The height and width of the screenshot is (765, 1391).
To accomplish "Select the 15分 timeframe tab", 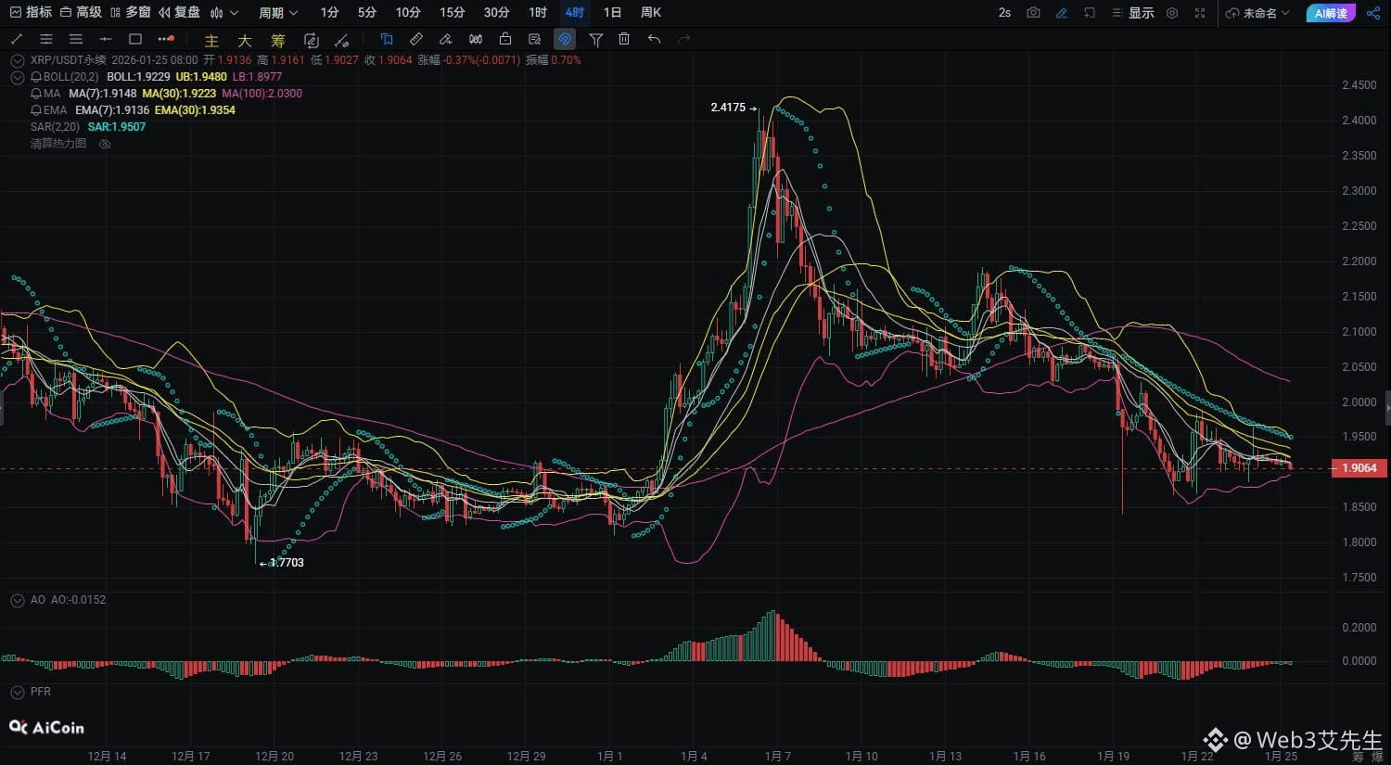I will (x=452, y=13).
